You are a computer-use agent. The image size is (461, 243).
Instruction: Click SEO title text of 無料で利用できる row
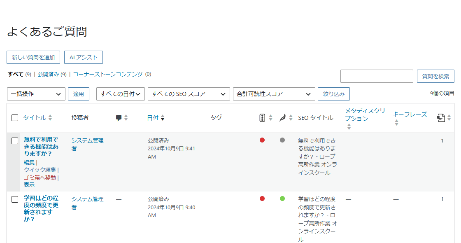(317, 157)
